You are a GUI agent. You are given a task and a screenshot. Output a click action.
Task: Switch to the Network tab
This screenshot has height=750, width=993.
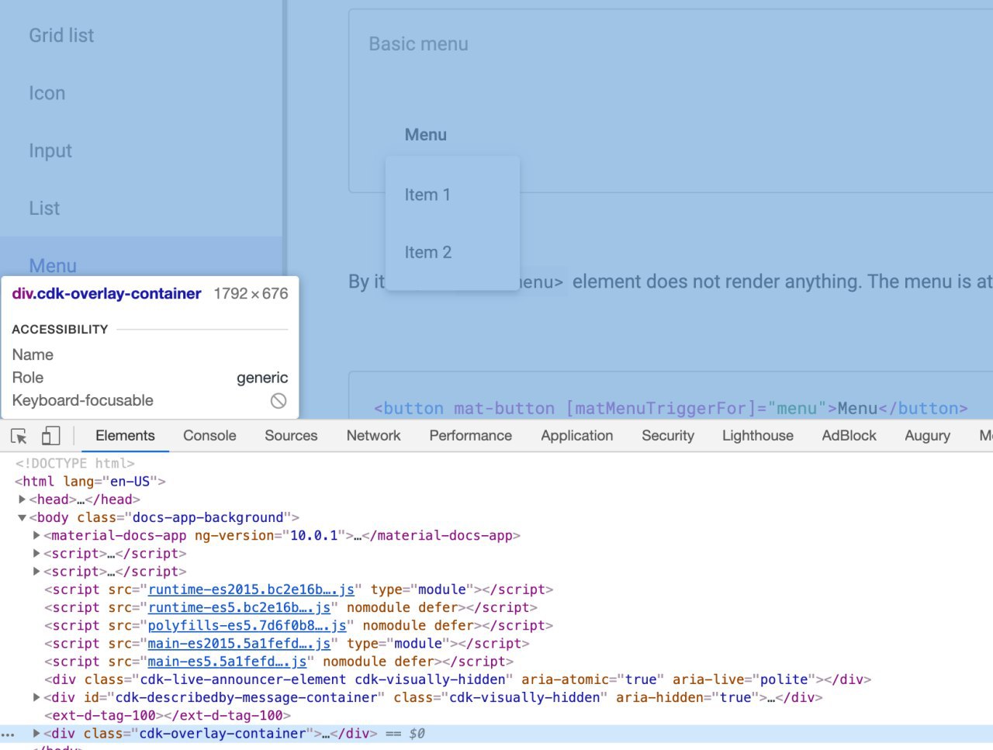point(373,436)
